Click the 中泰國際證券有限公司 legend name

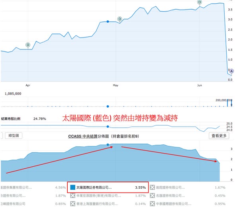pyautogui.click(x=174, y=204)
